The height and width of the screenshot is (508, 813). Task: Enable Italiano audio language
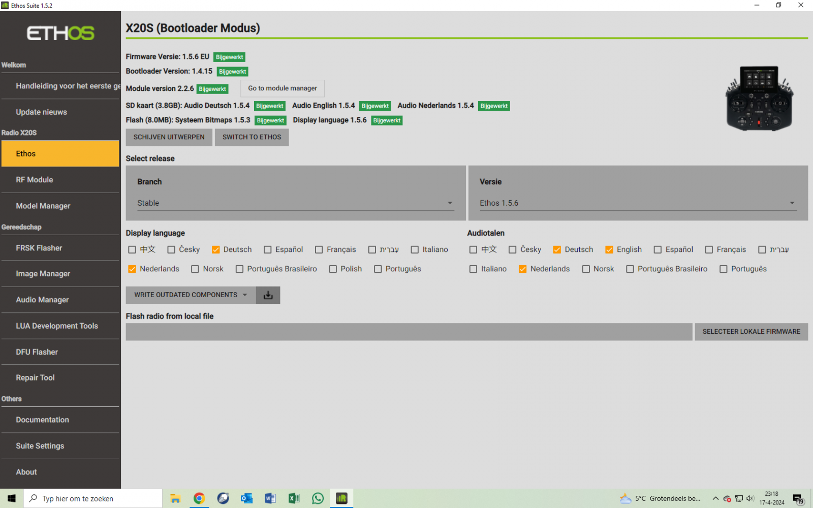pos(474,269)
